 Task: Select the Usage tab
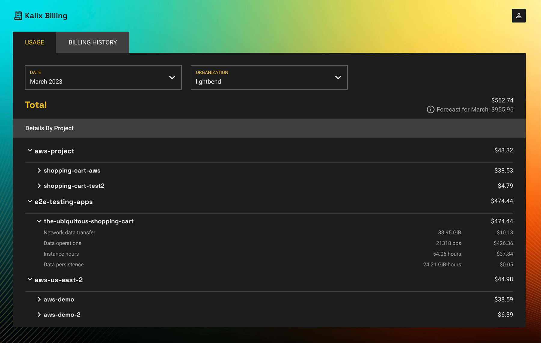pyautogui.click(x=35, y=42)
